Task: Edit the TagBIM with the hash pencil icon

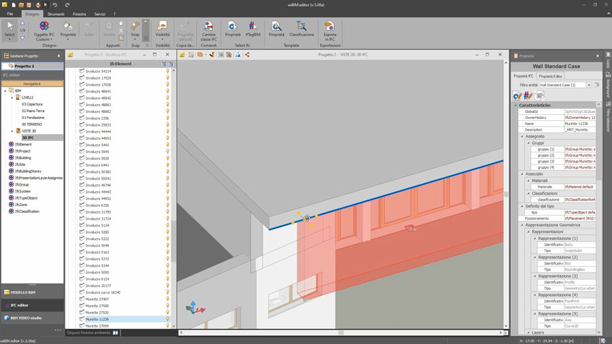Action: 528,96
